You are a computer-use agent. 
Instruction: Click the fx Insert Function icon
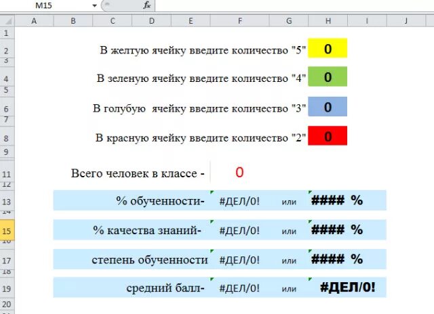[x=146, y=5]
